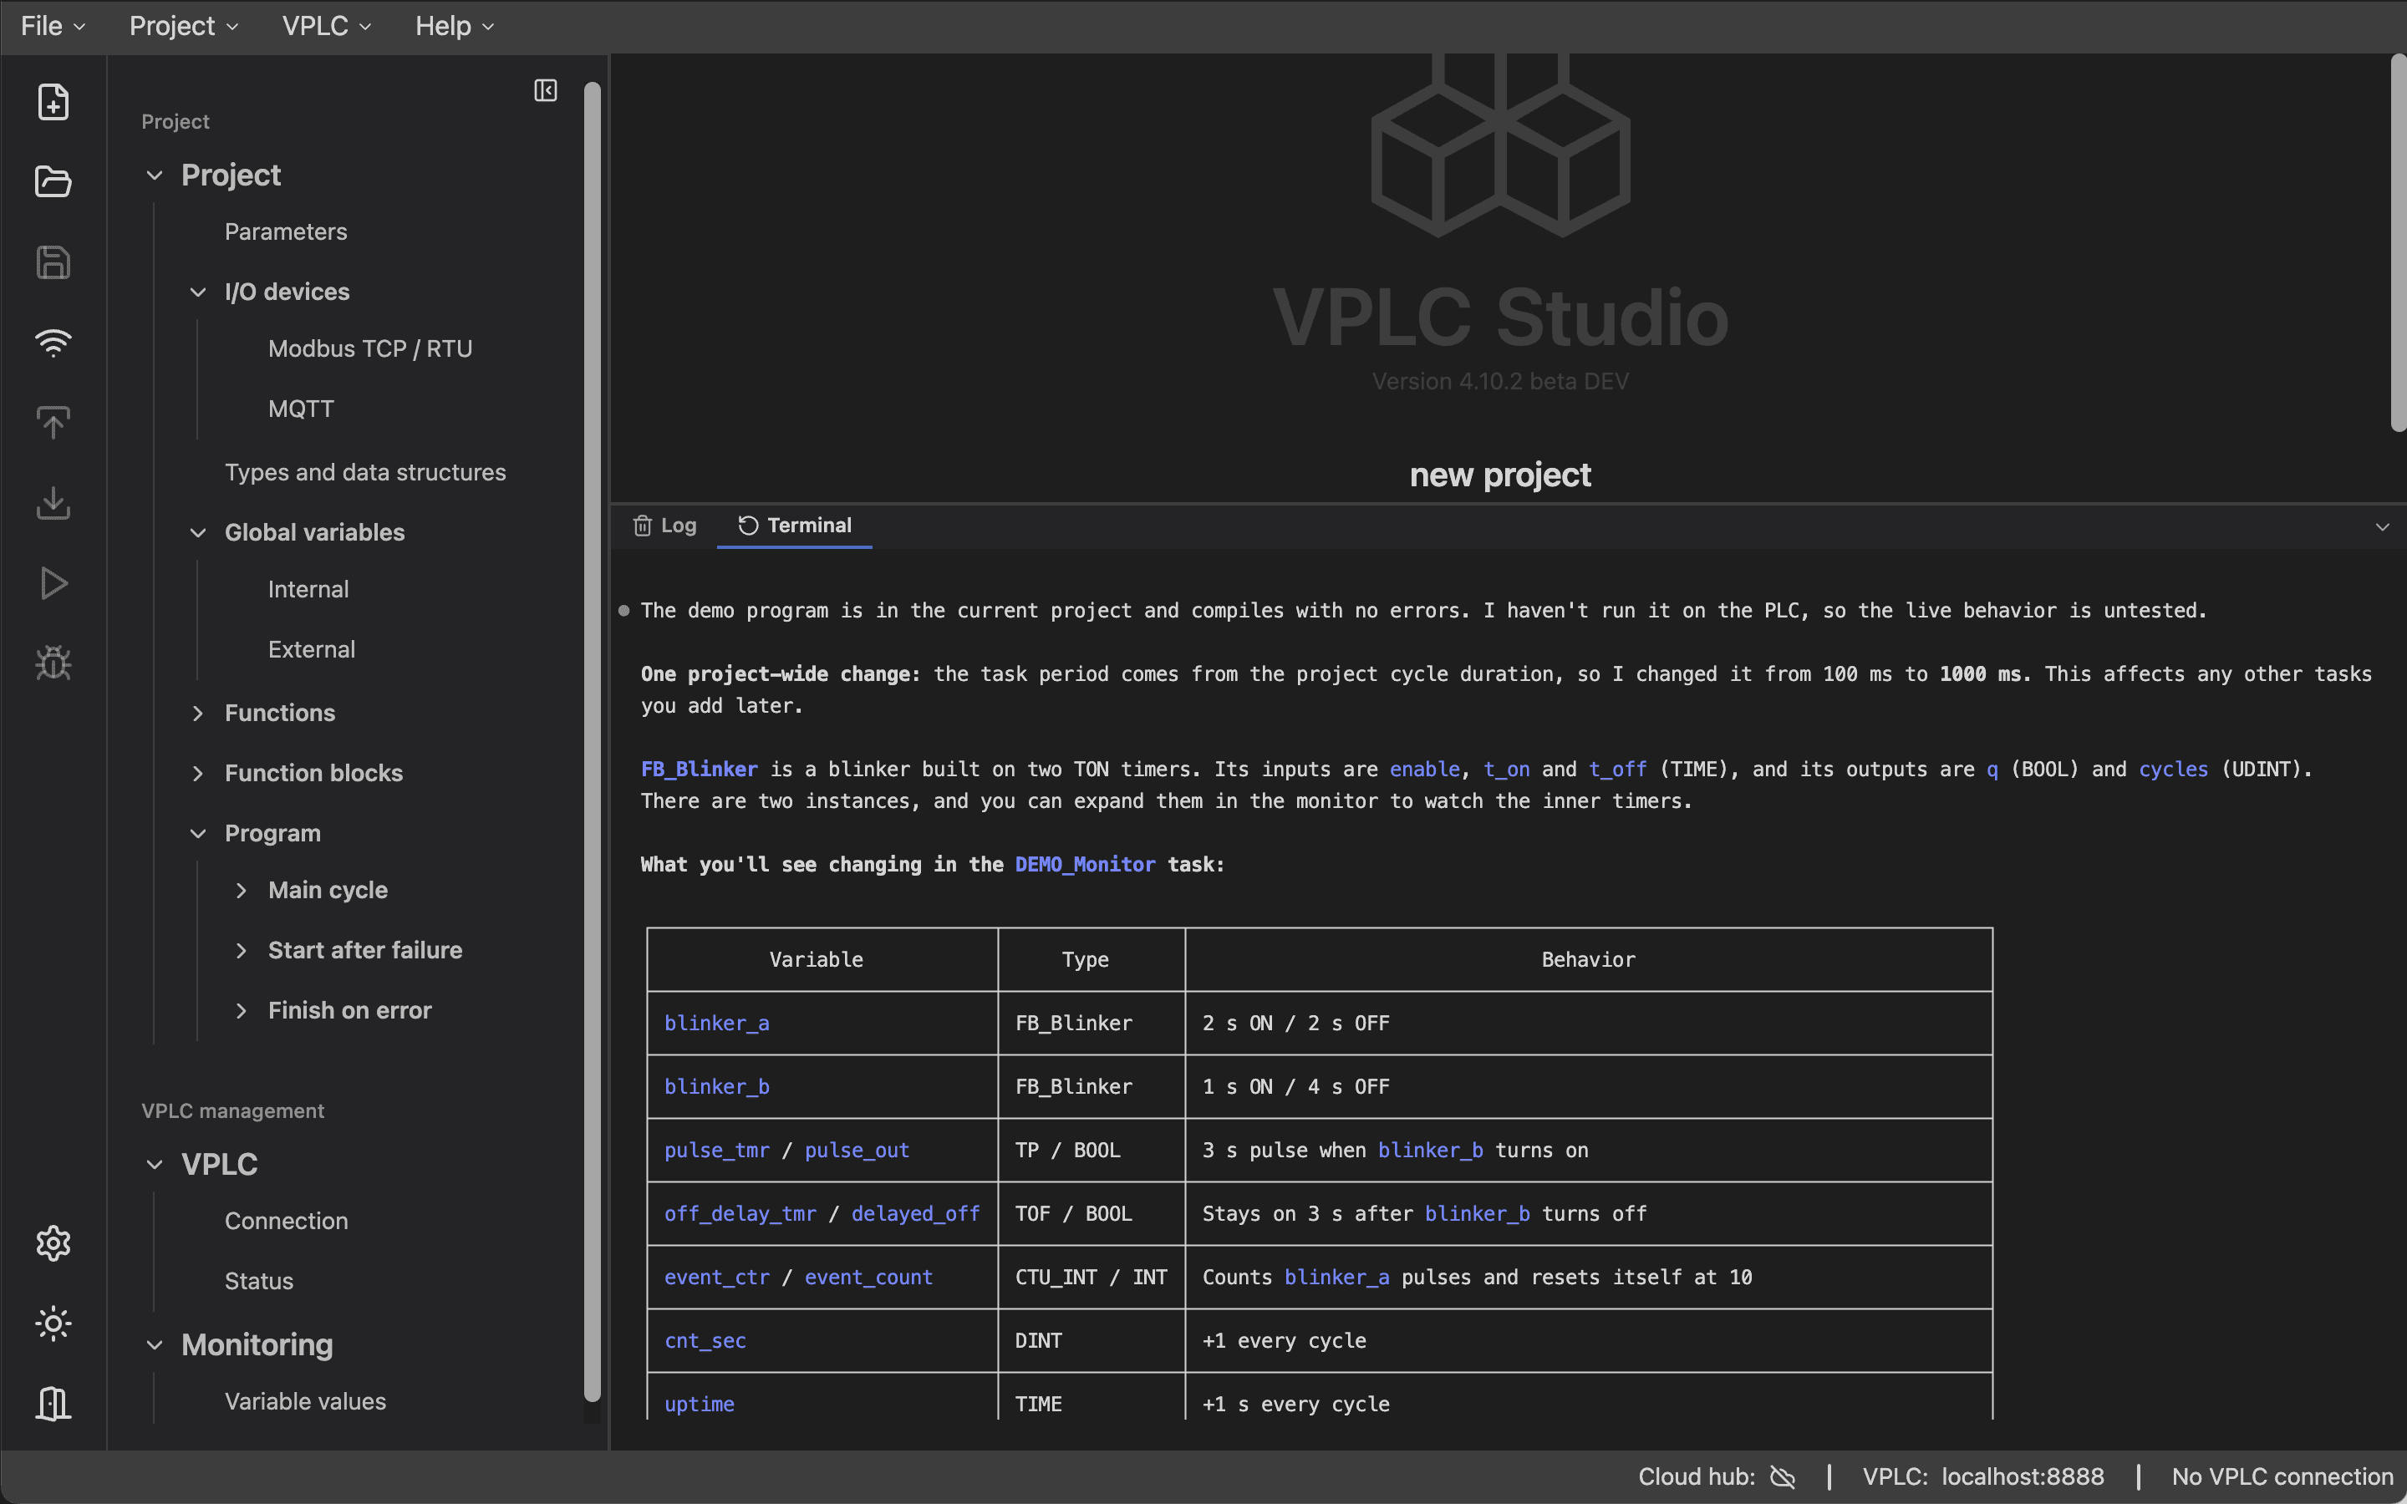The width and height of the screenshot is (2407, 1504).
Task: Expand the Function blocks node
Action: [198, 773]
